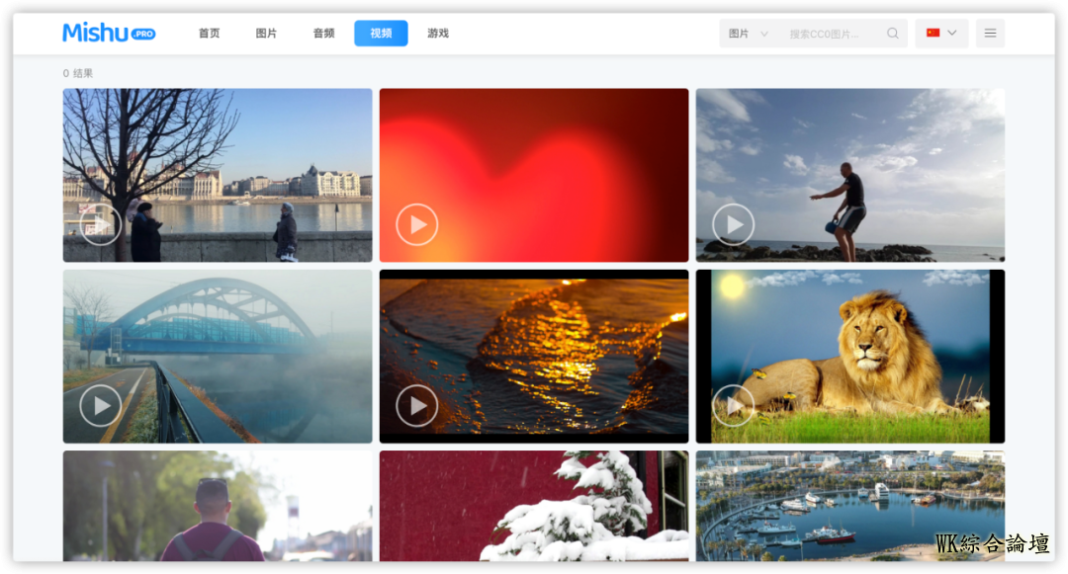Open the Chinese flag language dropdown
This screenshot has height=574, width=1068.
point(941,34)
